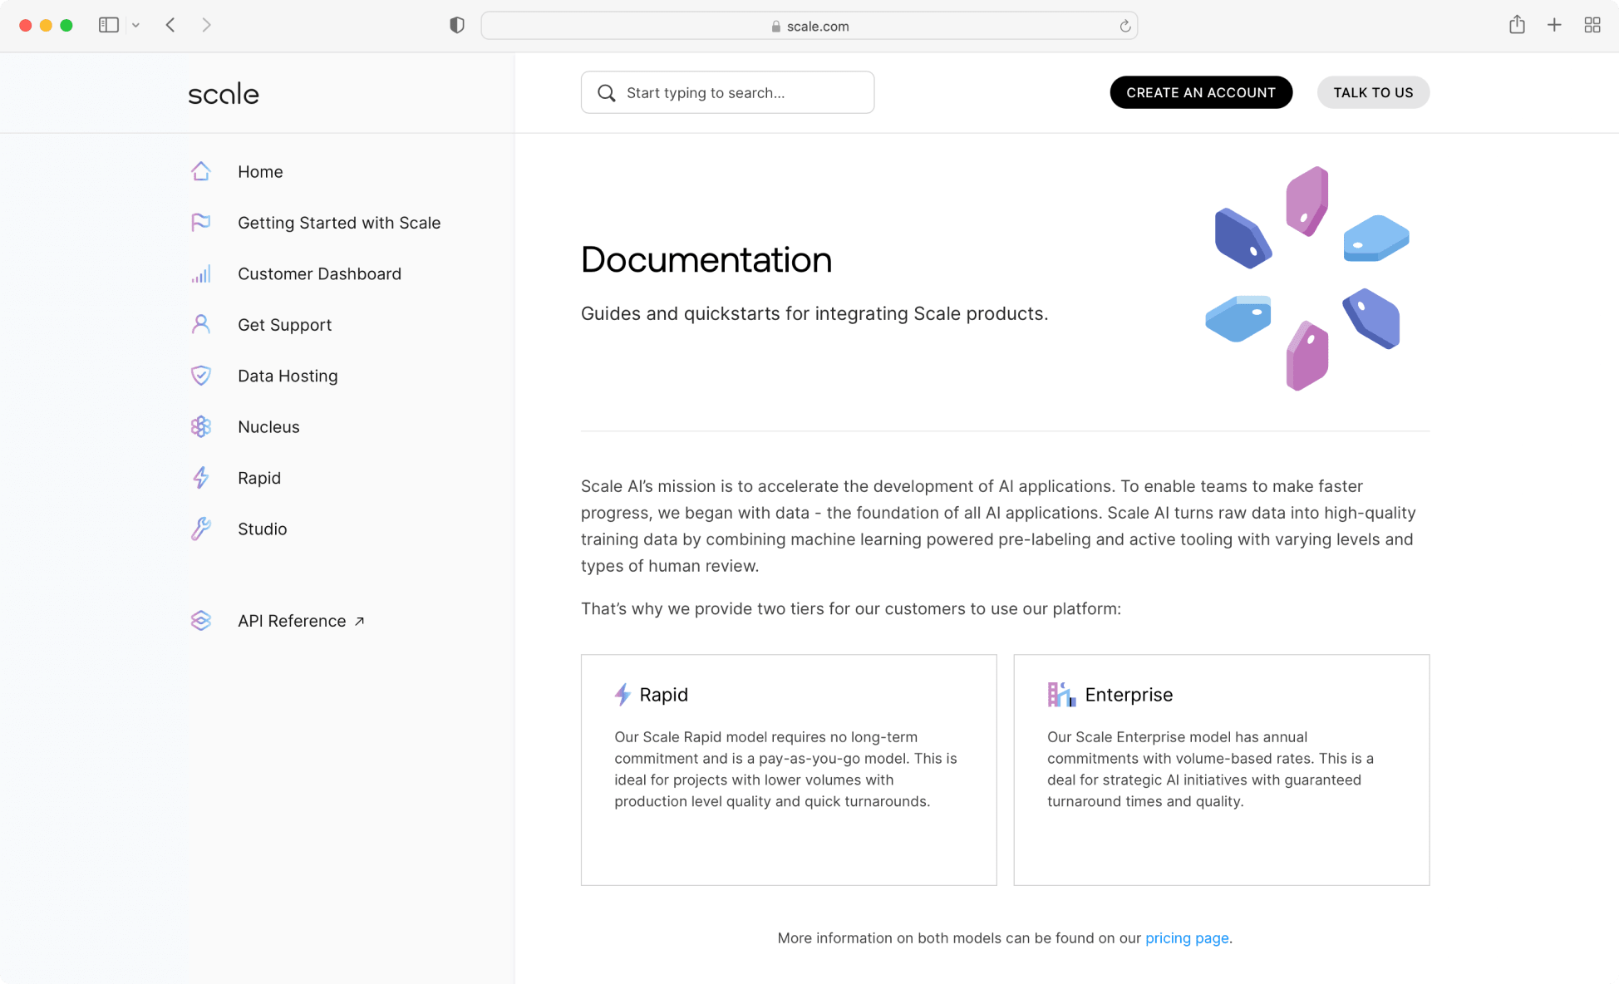Open the Customer Dashboard page
This screenshot has height=984, width=1619.
point(319,273)
